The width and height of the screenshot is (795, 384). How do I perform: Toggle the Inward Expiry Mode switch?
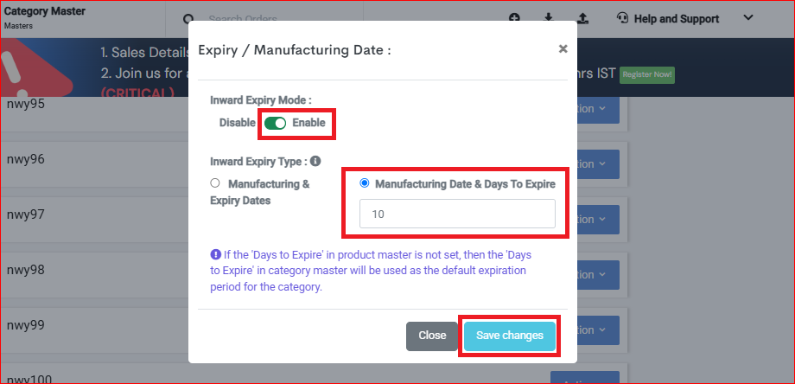click(276, 123)
